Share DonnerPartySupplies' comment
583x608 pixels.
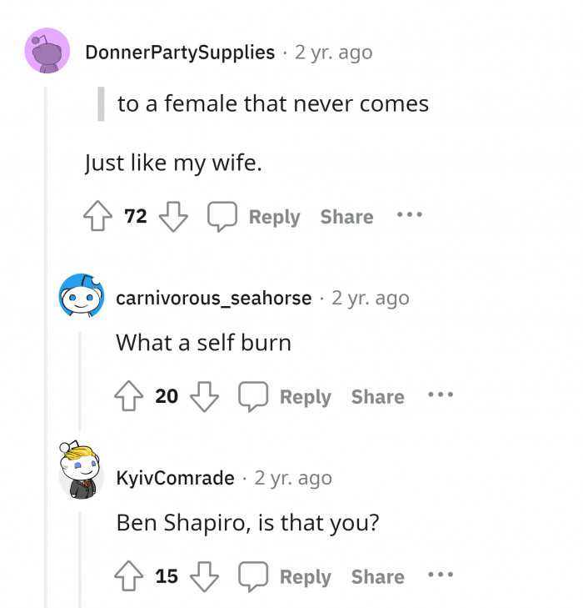[x=346, y=217]
